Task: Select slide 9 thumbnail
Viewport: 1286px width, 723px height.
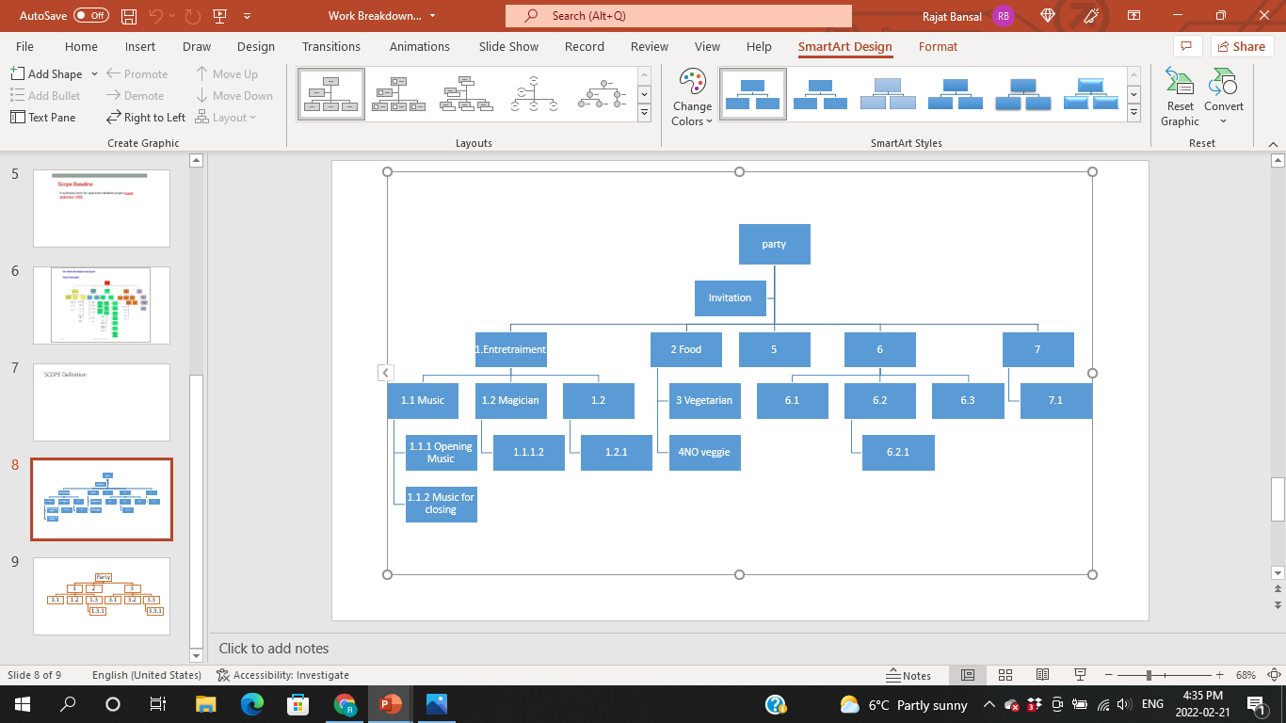Action: click(x=101, y=596)
